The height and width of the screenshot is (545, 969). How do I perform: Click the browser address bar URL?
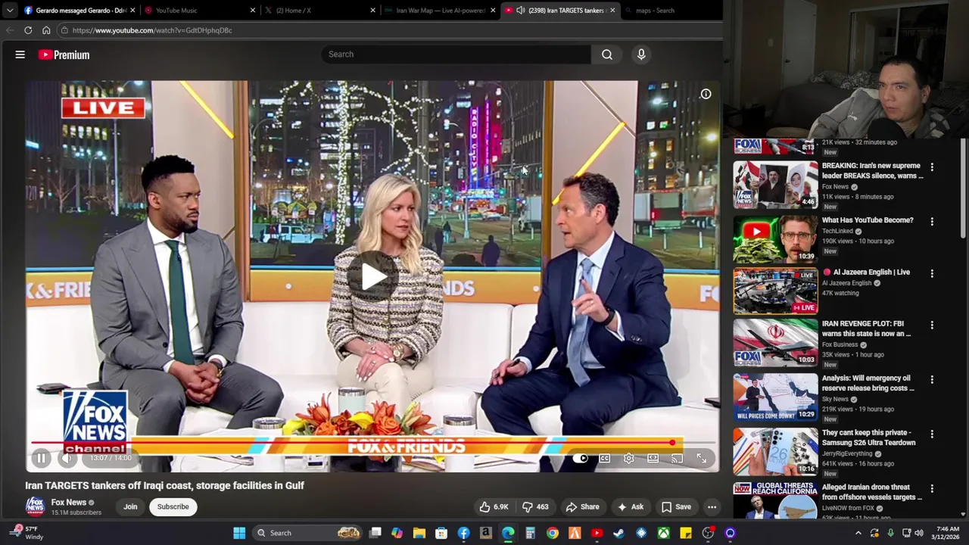coord(152,30)
